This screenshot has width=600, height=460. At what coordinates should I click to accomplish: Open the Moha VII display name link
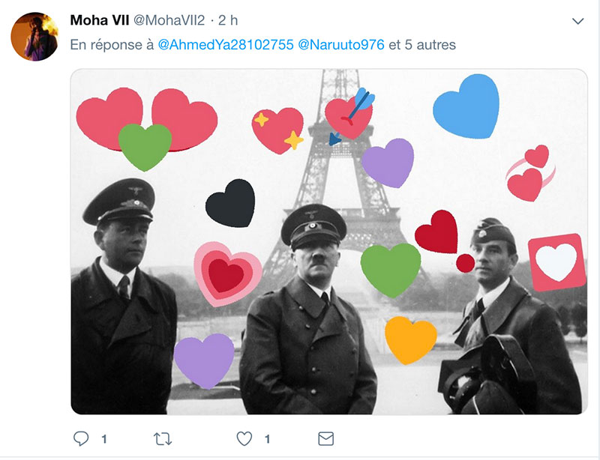point(100,20)
